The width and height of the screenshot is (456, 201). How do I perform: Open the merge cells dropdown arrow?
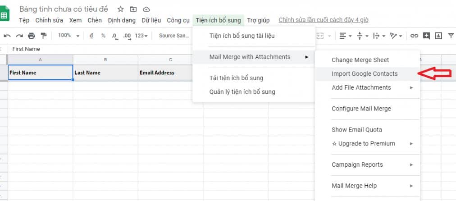[330, 36]
